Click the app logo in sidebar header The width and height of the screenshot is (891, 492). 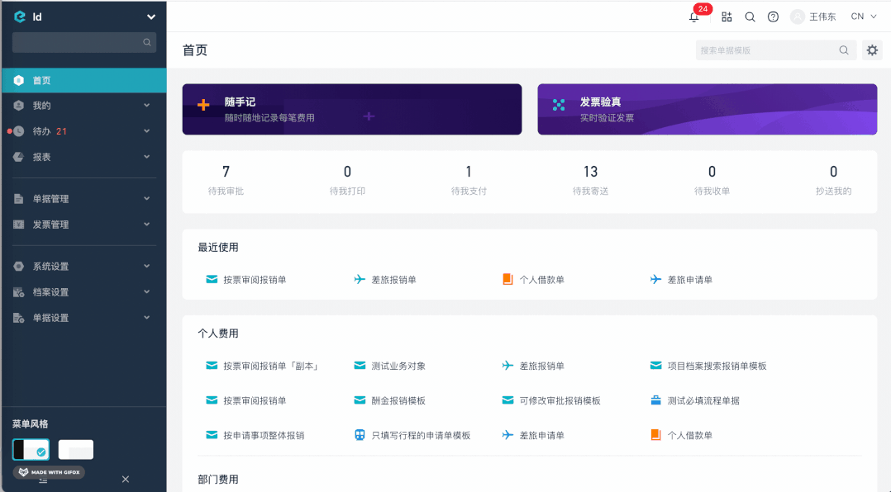pyautogui.click(x=19, y=17)
